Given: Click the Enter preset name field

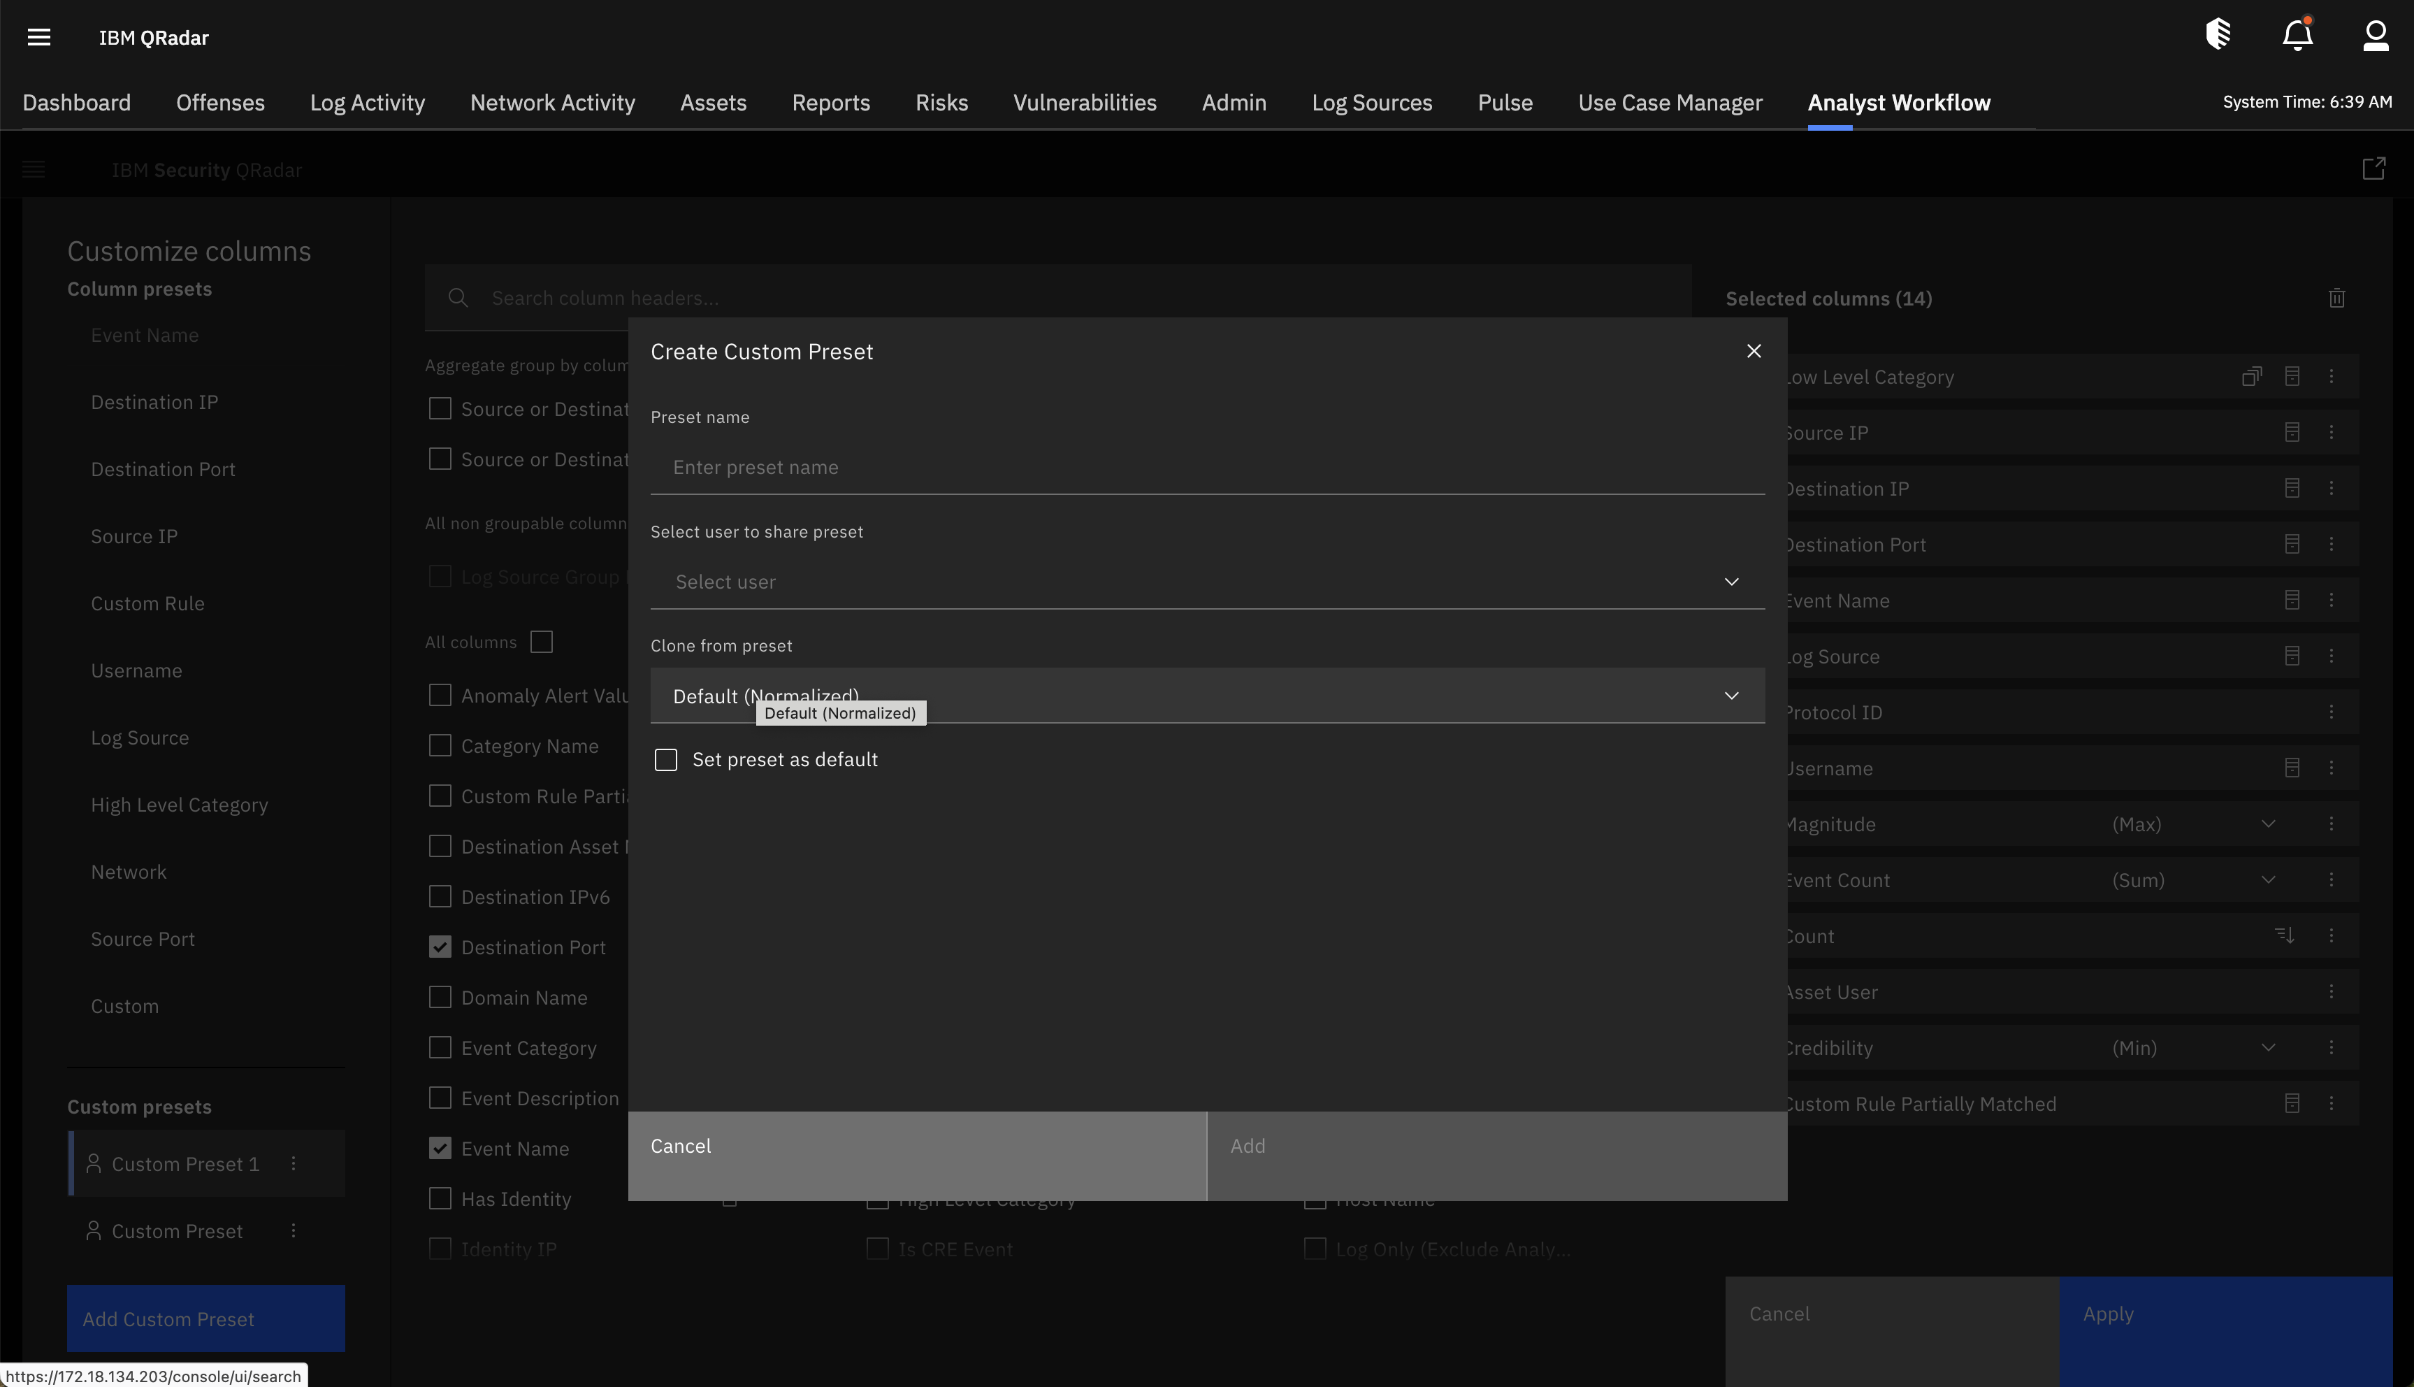Looking at the screenshot, I should pos(1205,468).
